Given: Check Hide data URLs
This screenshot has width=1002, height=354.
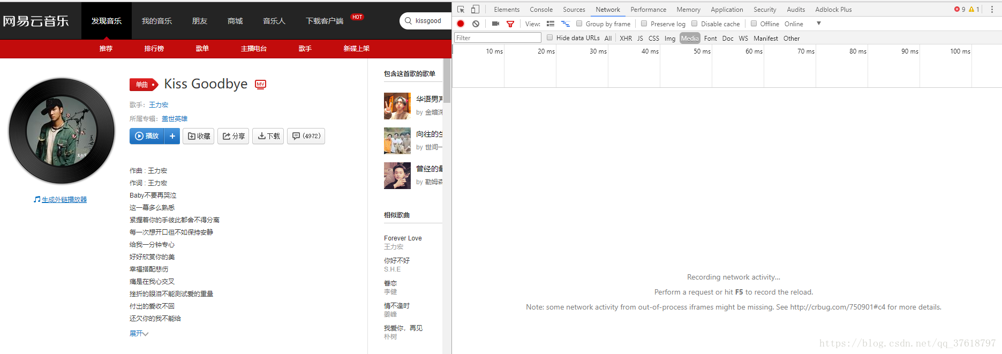Looking at the screenshot, I should [549, 37].
